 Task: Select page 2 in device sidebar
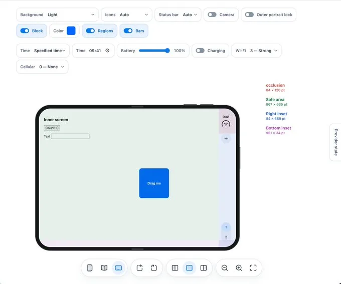pyautogui.click(x=226, y=237)
